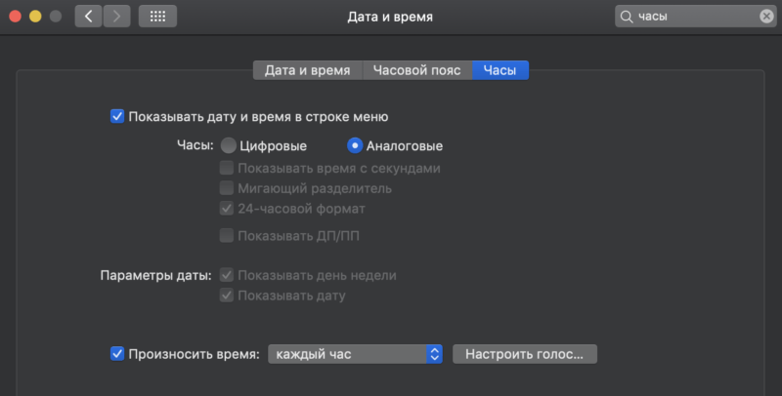This screenshot has height=396, width=782.
Task: Select the Аналоговые clock option
Action: pos(355,145)
